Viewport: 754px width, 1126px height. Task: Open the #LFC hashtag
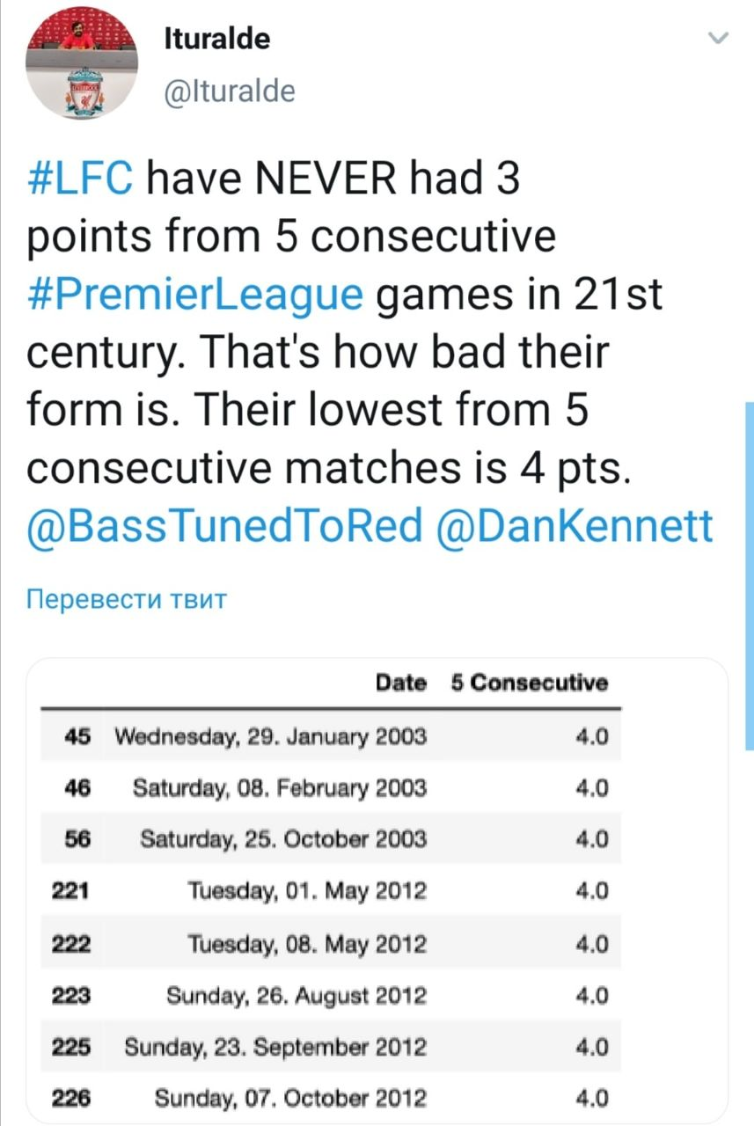81,181
